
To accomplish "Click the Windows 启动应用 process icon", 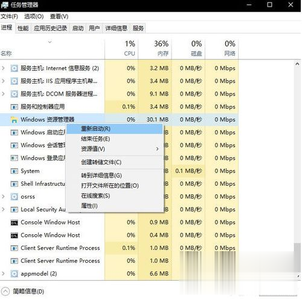I will click(x=14, y=133).
